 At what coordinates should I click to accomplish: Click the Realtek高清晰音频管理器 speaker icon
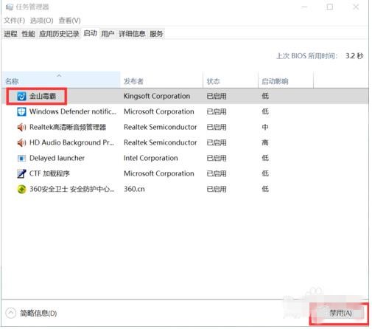[x=21, y=127]
